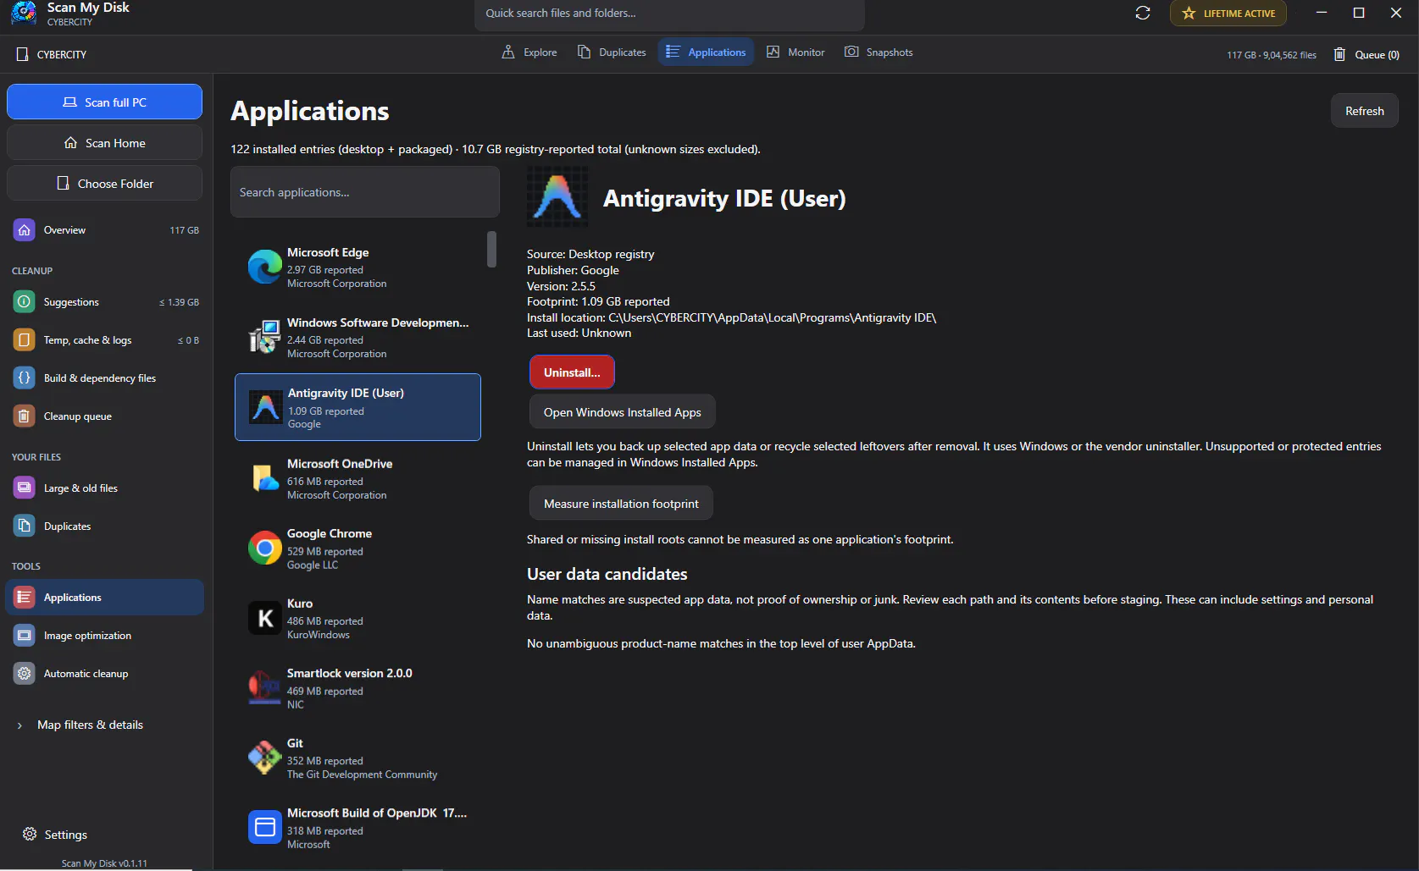The height and width of the screenshot is (871, 1419).
Task: Click the Quick search files and folders box
Action: (x=669, y=14)
